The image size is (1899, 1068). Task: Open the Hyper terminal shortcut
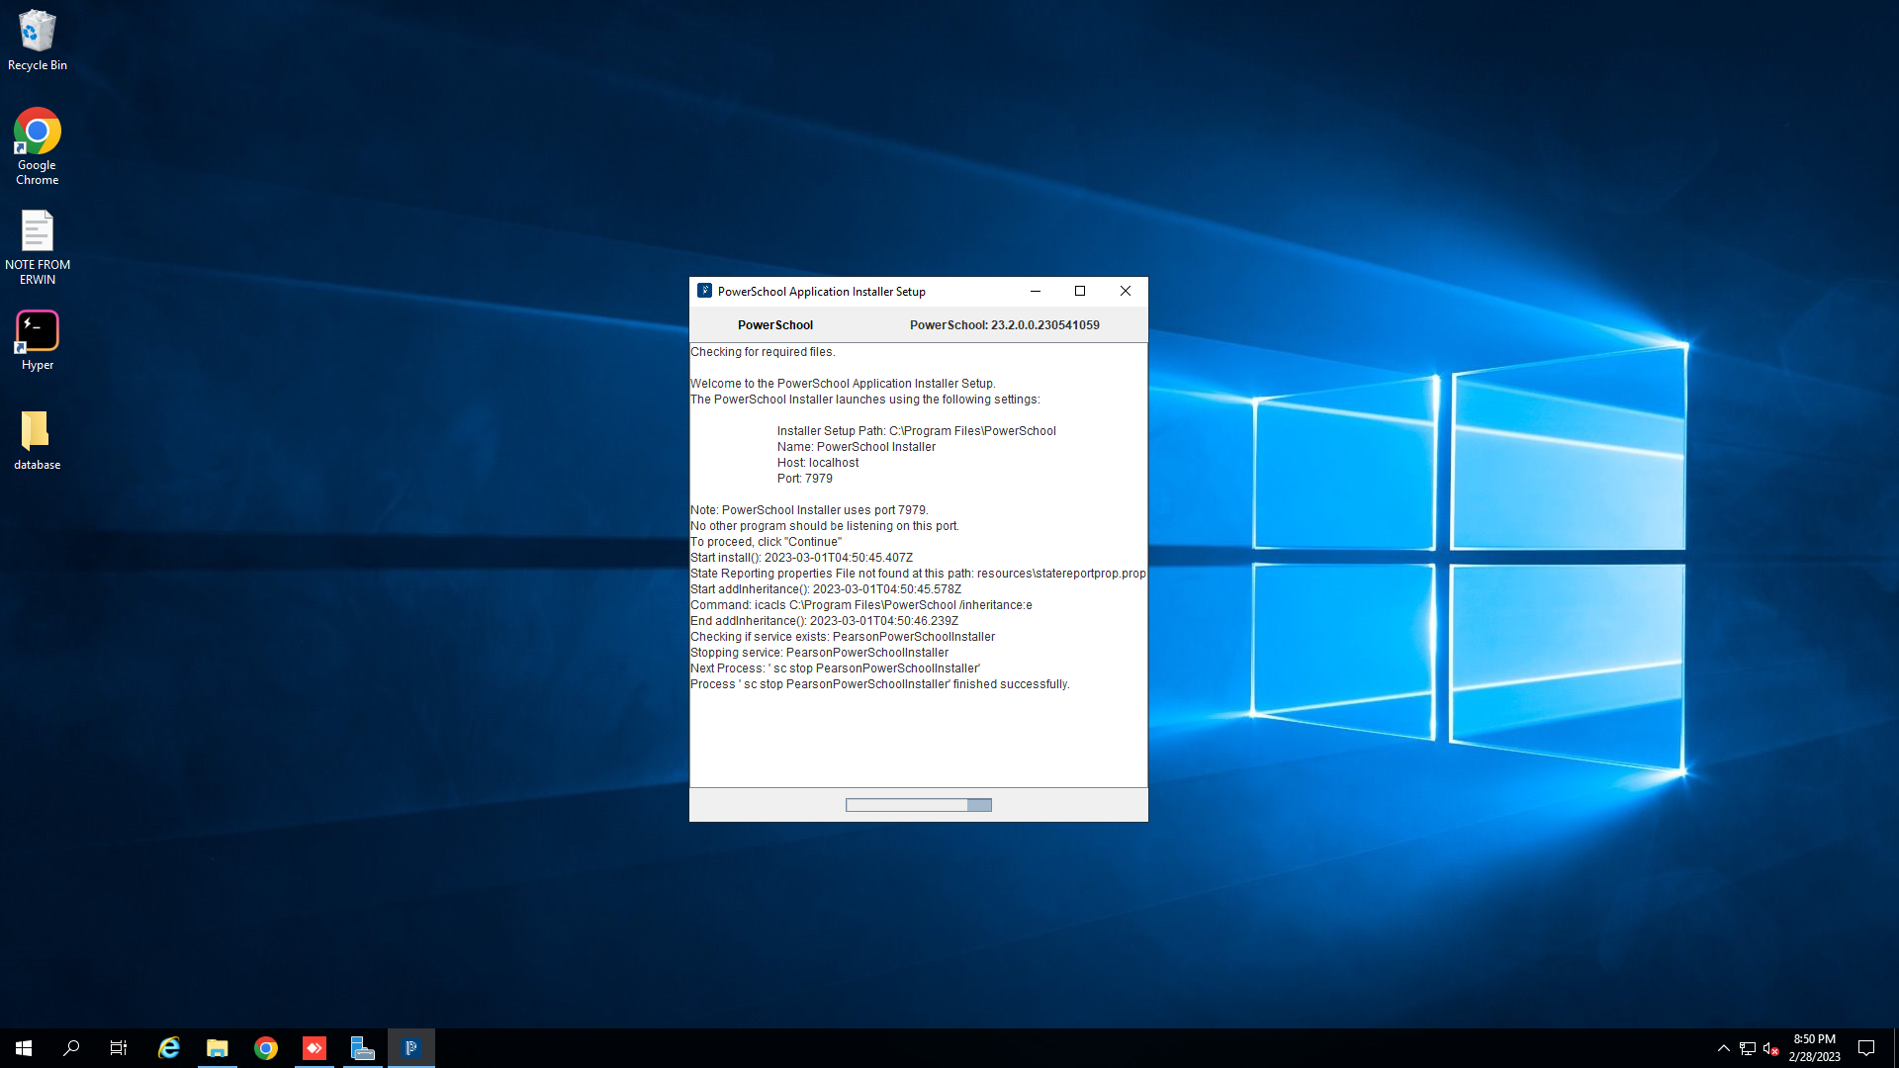[x=38, y=341]
